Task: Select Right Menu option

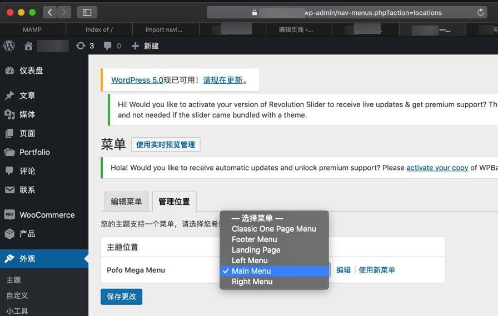Action: [x=274, y=282]
